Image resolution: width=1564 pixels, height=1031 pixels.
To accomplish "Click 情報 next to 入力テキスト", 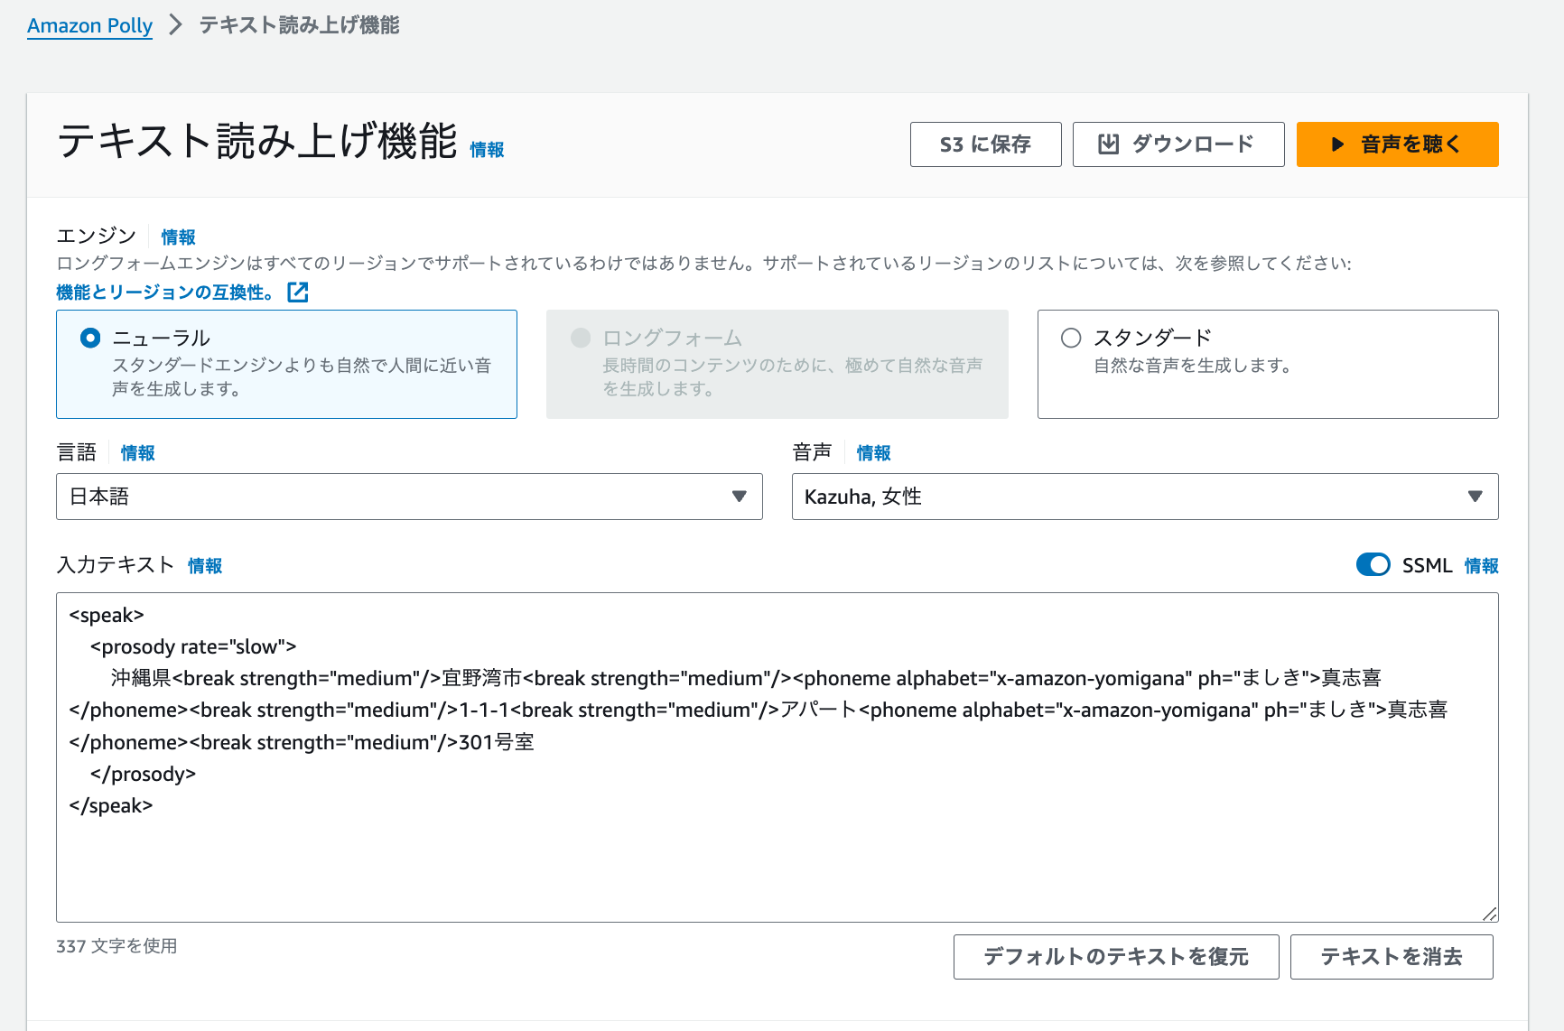I will click(x=204, y=565).
